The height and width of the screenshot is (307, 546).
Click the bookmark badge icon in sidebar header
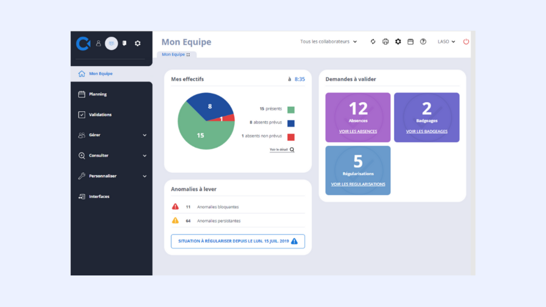tap(124, 43)
